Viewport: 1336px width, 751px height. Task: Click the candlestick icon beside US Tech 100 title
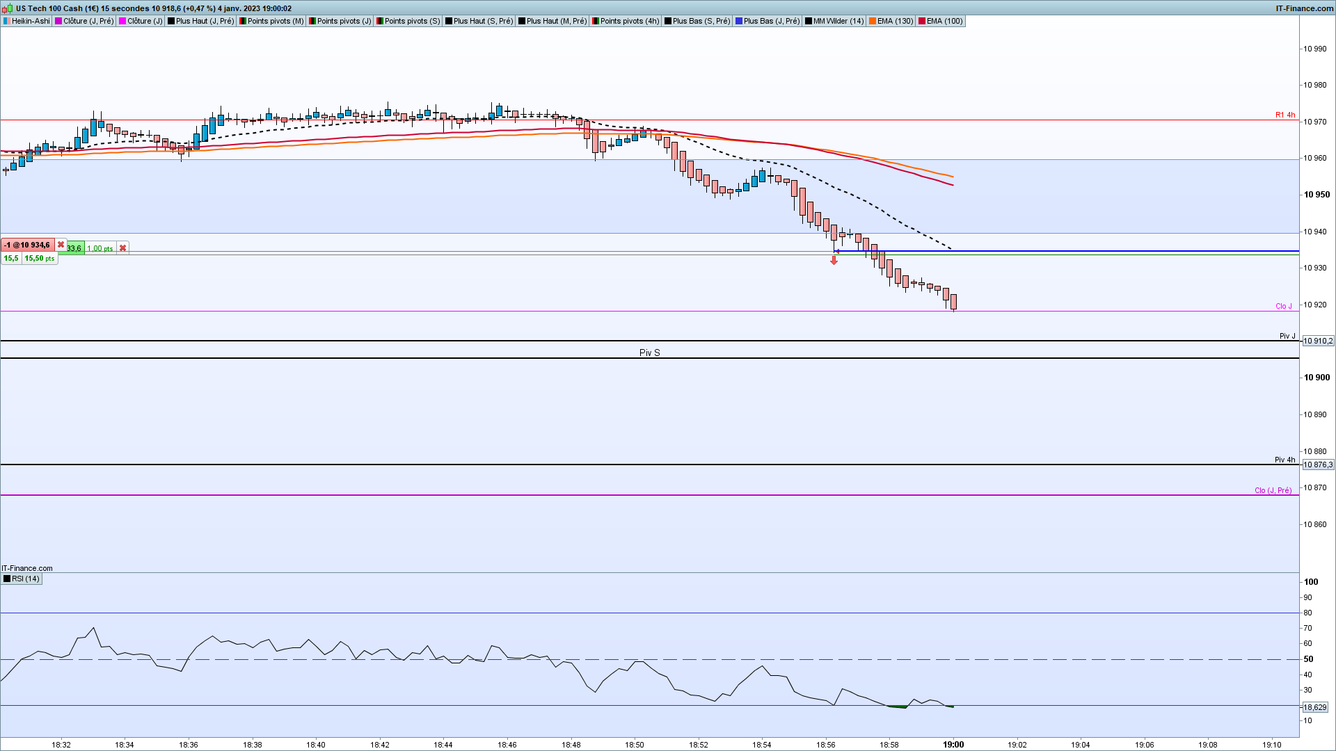pos(8,8)
